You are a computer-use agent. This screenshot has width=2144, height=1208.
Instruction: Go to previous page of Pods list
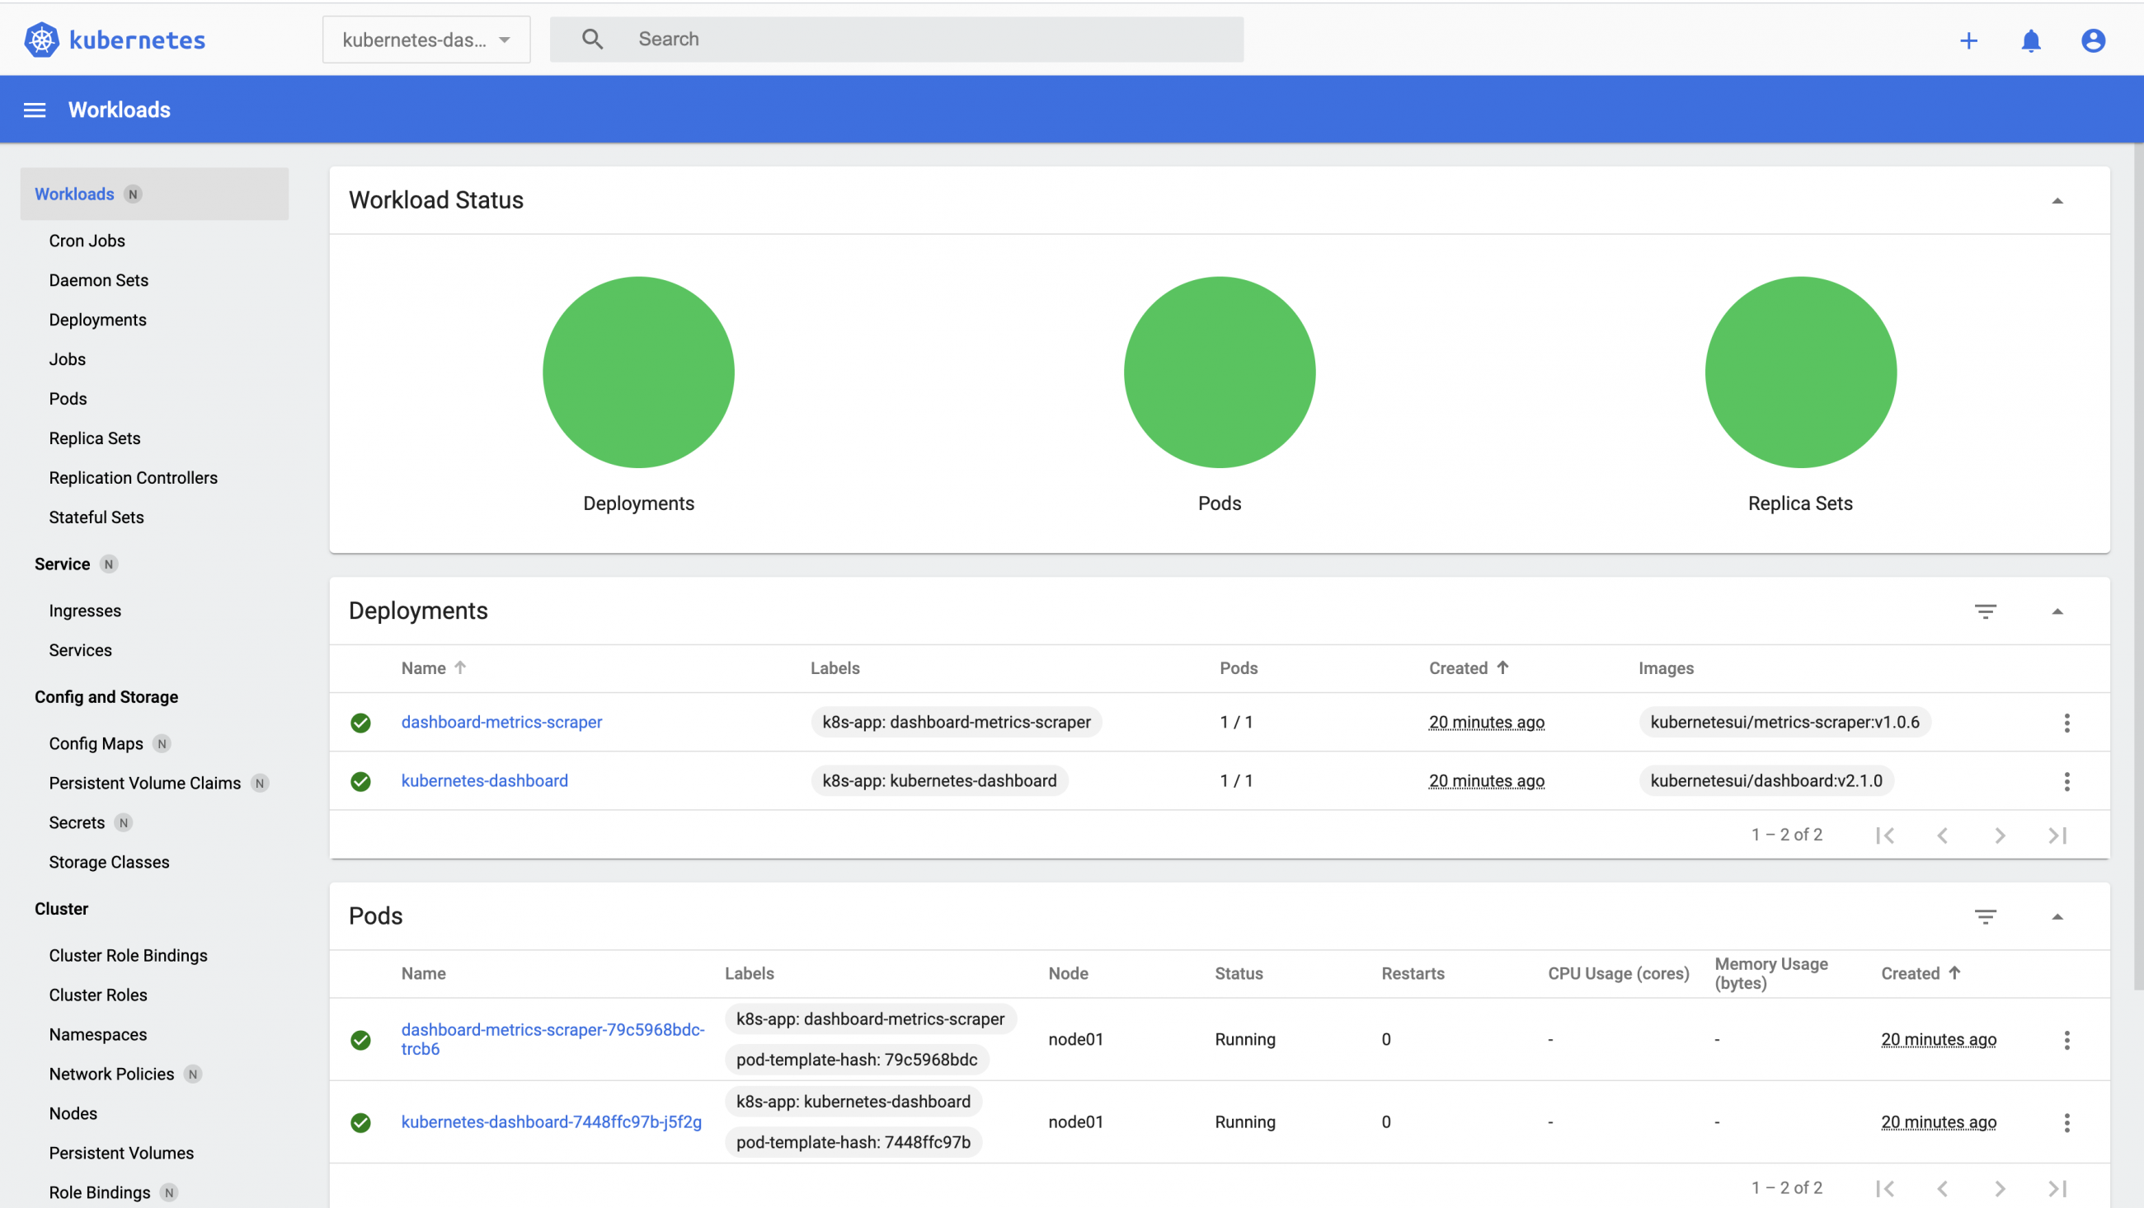tap(1943, 1188)
